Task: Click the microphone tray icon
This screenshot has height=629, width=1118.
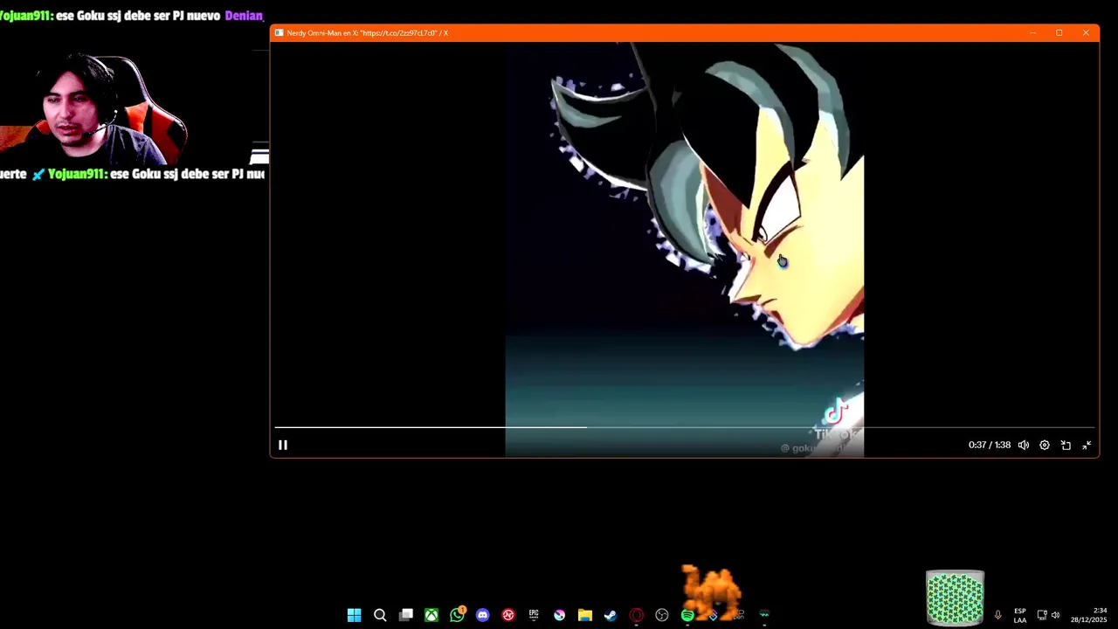Action: point(997,615)
